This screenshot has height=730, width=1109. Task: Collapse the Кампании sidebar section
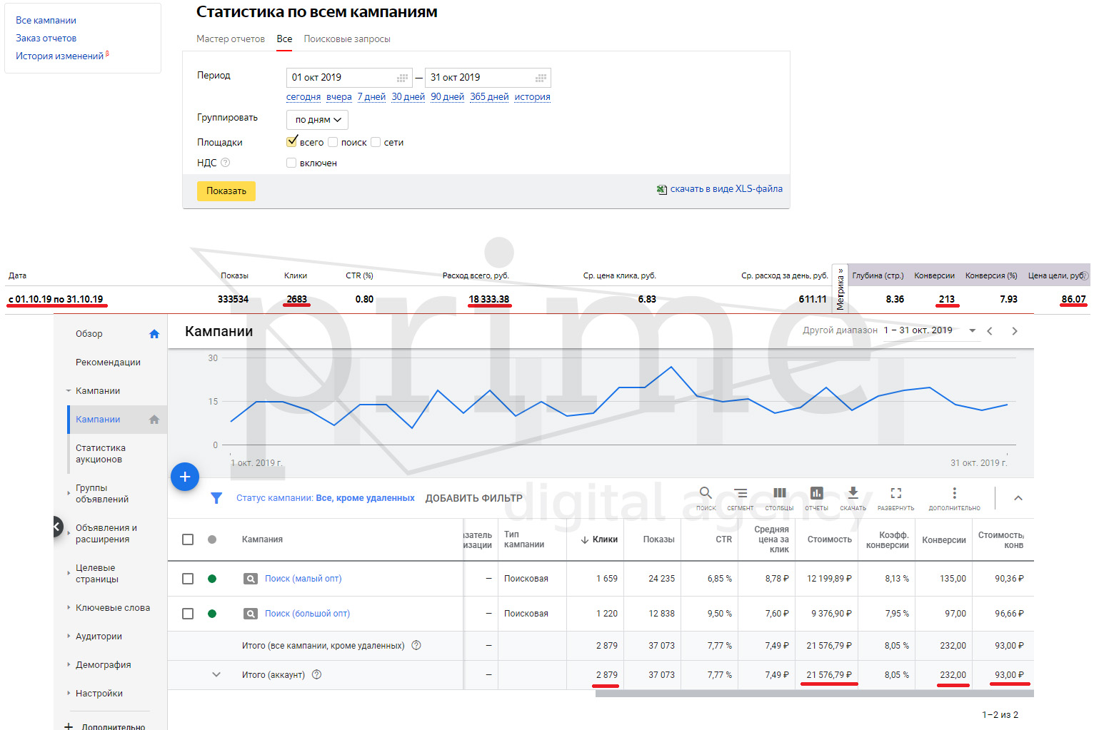click(69, 391)
